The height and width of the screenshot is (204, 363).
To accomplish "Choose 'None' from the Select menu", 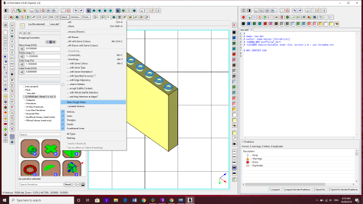I will (x=93, y=27).
